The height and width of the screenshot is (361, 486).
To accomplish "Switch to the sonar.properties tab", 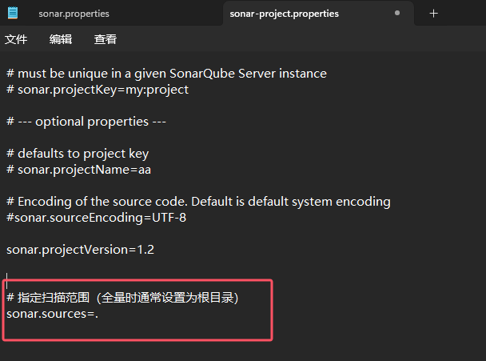I will [74, 14].
